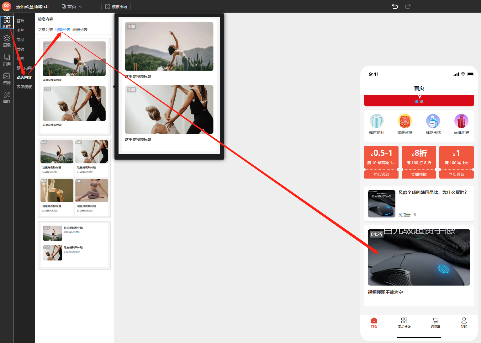Open the 层级 layers sidebar icon
This screenshot has width=481, height=343.
(7, 41)
